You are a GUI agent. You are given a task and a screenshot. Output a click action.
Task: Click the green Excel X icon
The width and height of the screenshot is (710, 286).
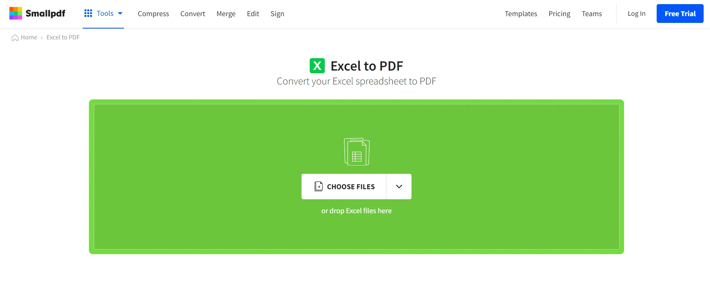[x=317, y=66]
